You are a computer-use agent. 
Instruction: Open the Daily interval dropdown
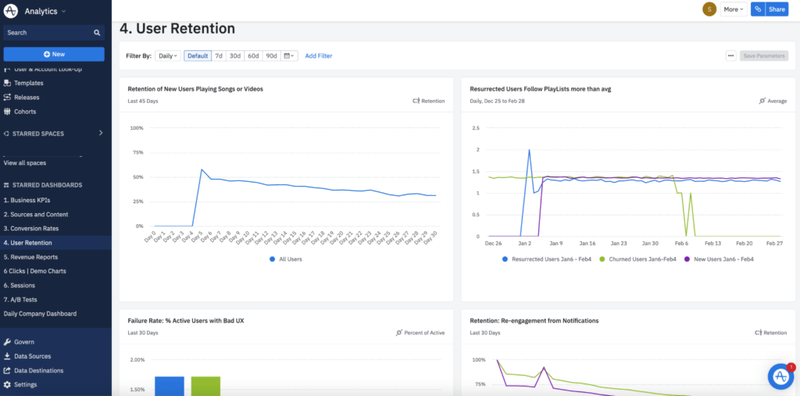(x=168, y=56)
